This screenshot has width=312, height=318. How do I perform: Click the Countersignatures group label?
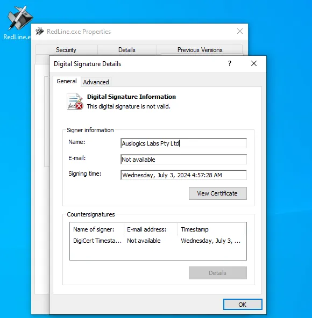91,214
